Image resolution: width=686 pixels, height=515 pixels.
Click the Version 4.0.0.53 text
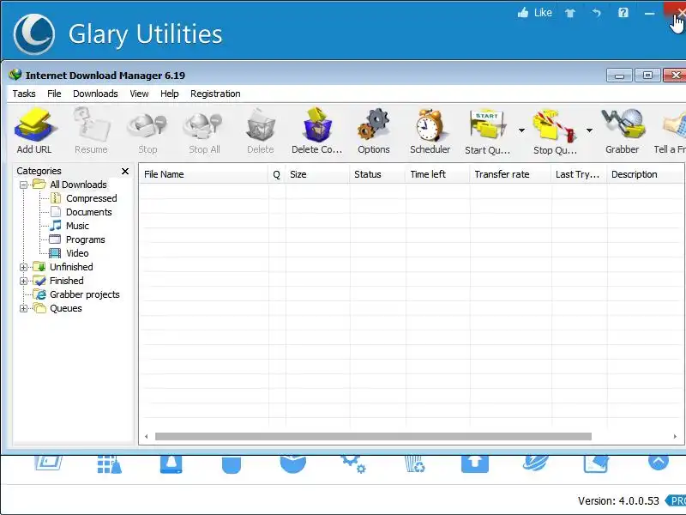tap(618, 501)
